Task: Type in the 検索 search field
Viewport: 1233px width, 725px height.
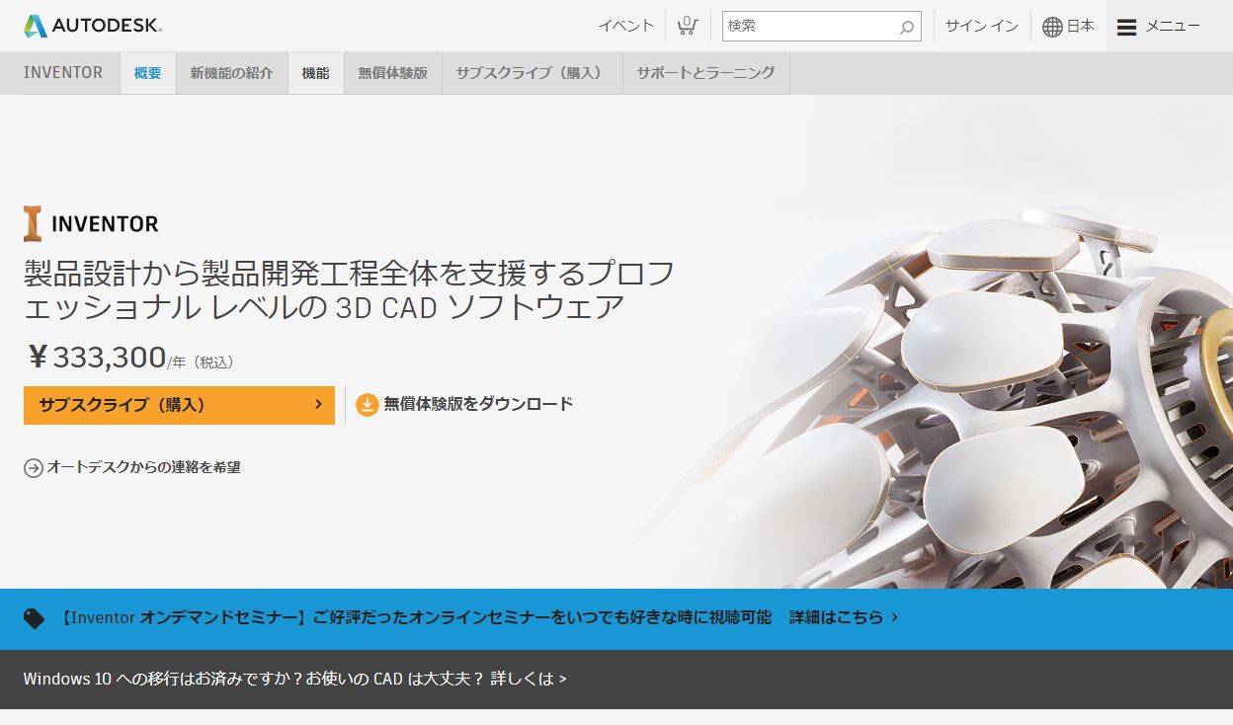Action: pos(809,27)
